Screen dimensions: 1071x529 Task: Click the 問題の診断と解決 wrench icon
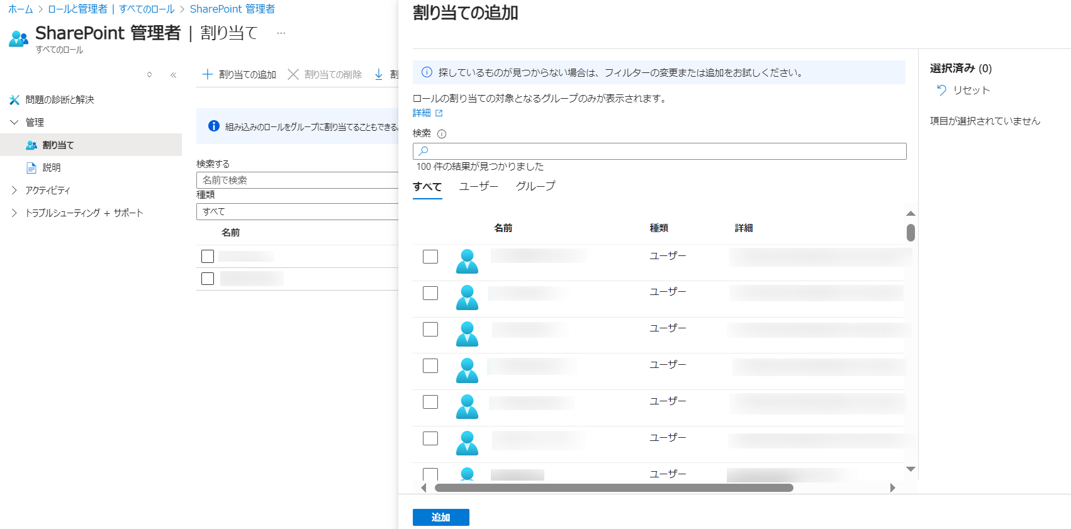tap(14, 100)
